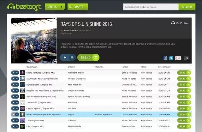Open Micro Textures cover thumbnail
The image size is (202, 132).
point(22,73)
